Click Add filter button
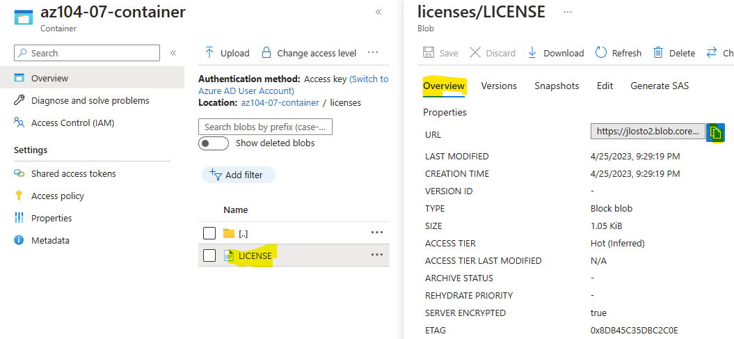734x339 pixels. pyautogui.click(x=238, y=175)
